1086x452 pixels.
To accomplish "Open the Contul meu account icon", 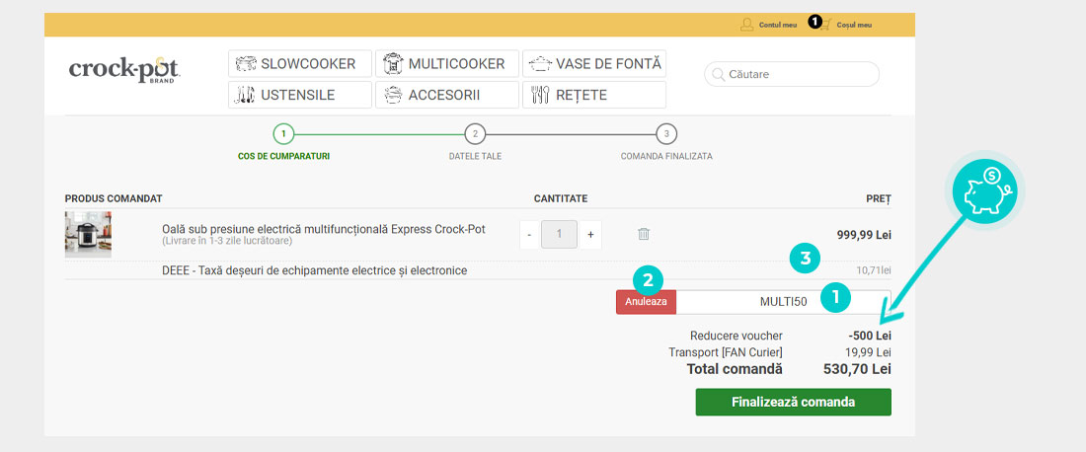I will 746,25.
